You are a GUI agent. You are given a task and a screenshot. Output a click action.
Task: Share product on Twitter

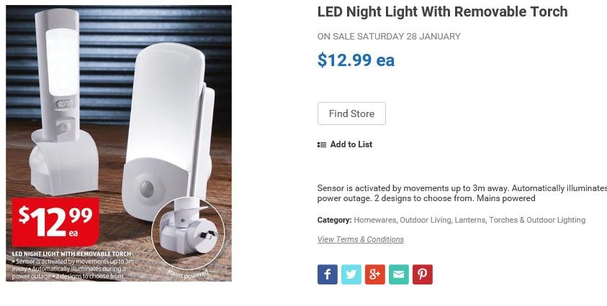351,274
